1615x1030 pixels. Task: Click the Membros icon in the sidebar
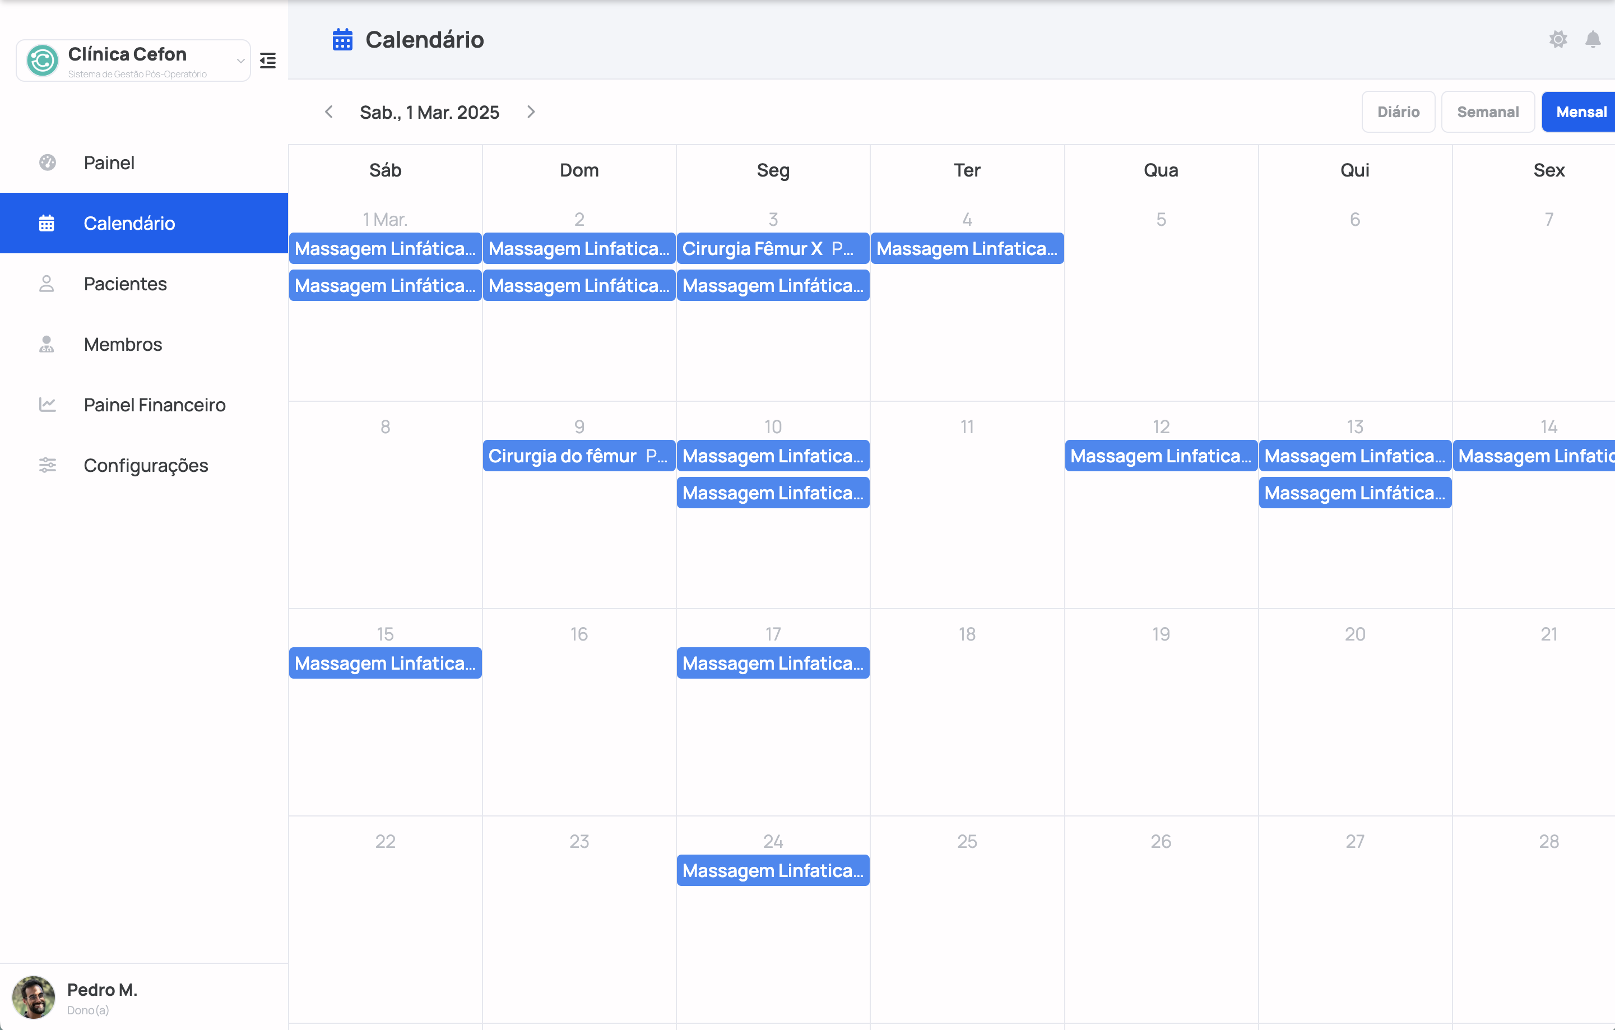click(47, 344)
